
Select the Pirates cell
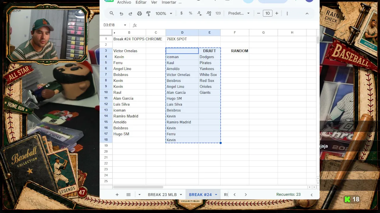tap(210, 63)
